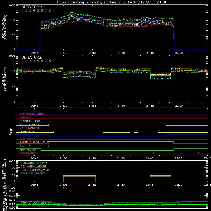The width and height of the screenshot is (211, 211).
Task: Click the DECIMATION_WEIGHT legend entry
Action: coord(33,167)
